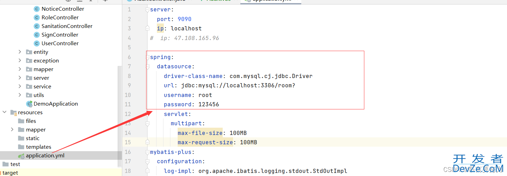
Task: Click the package folder icon of utils
Action: [x=29, y=95]
